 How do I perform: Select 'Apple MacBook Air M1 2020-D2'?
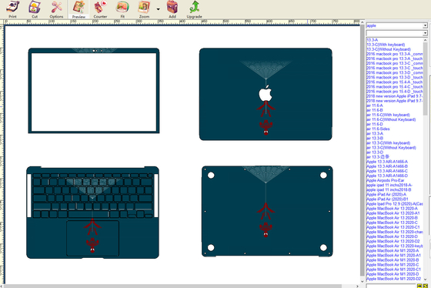click(393, 278)
